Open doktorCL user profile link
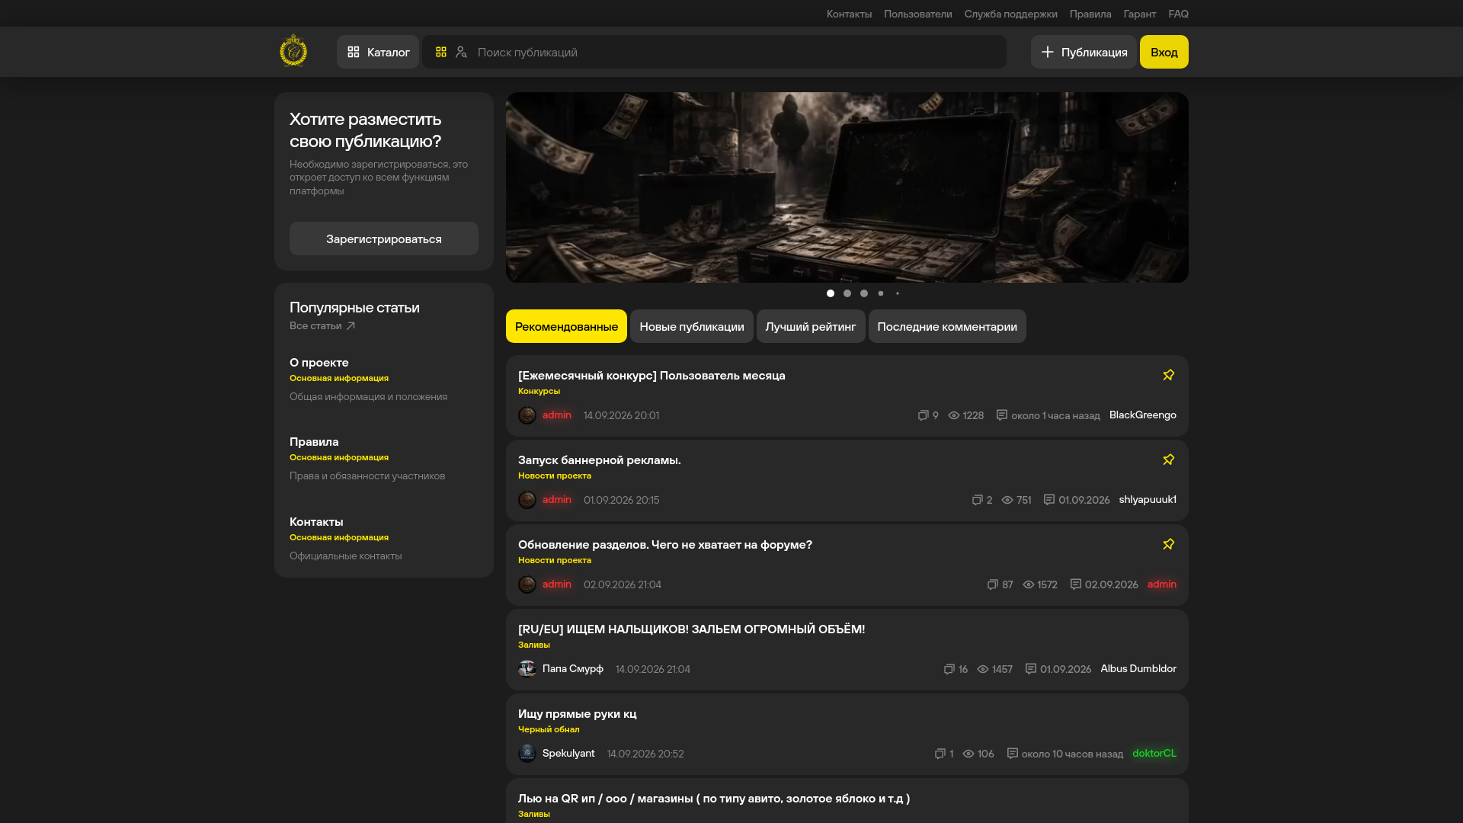Image resolution: width=1463 pixels, height=823 pixels. click(1154, 754)
